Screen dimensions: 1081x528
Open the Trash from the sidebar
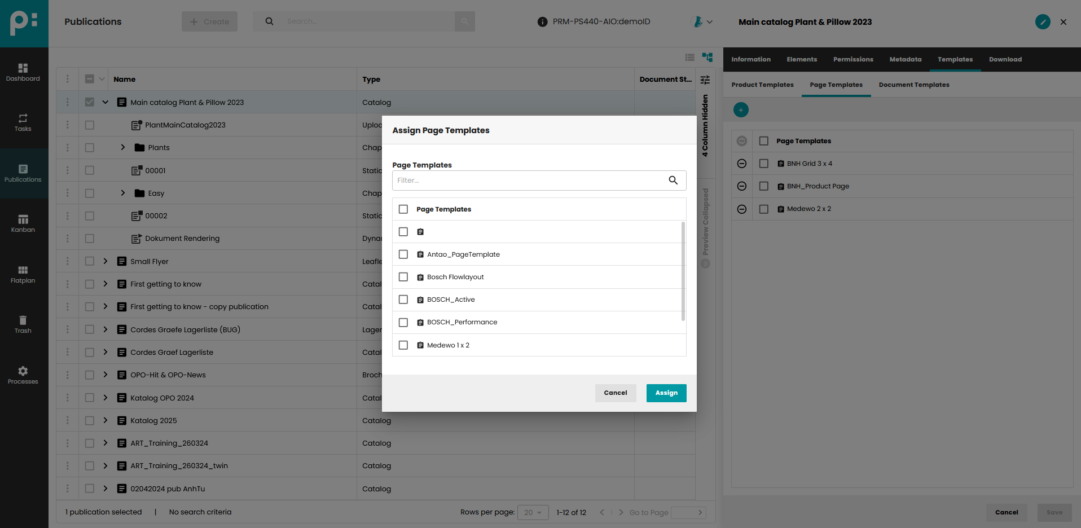(x=23, y=323)
